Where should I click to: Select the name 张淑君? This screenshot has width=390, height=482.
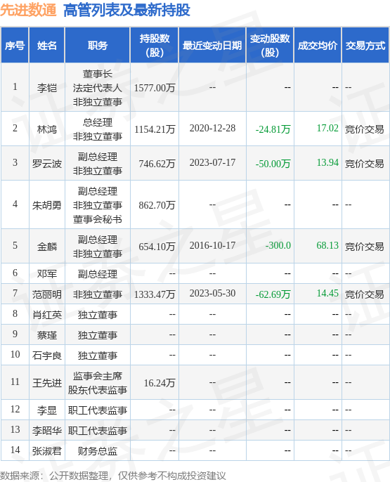click(47, 451)
